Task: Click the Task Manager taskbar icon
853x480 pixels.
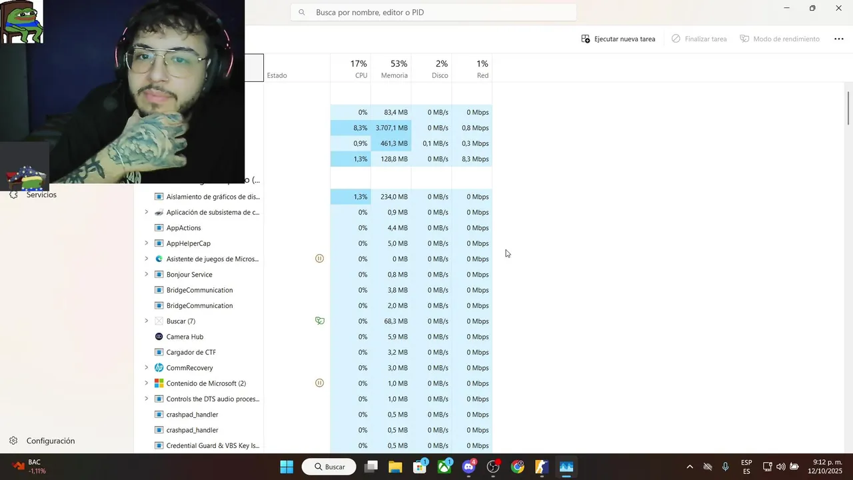Action: pos(566,467)
